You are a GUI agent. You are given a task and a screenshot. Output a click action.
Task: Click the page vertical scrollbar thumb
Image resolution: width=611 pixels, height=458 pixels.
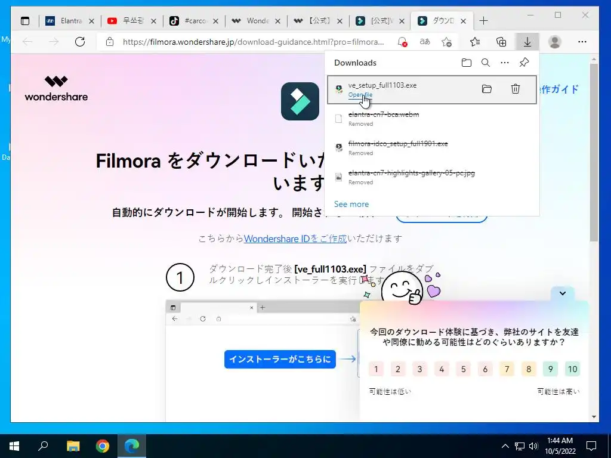594,152
